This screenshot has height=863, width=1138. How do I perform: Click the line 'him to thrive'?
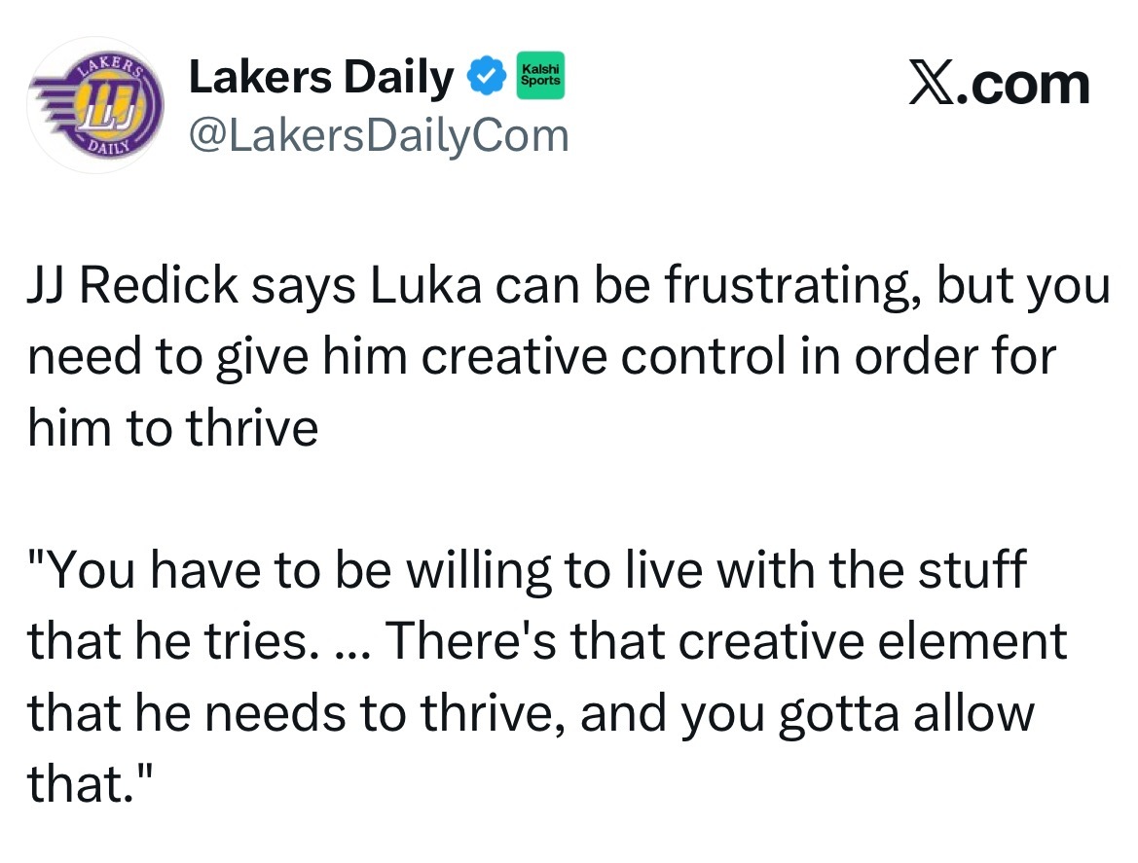coord(172,428)
